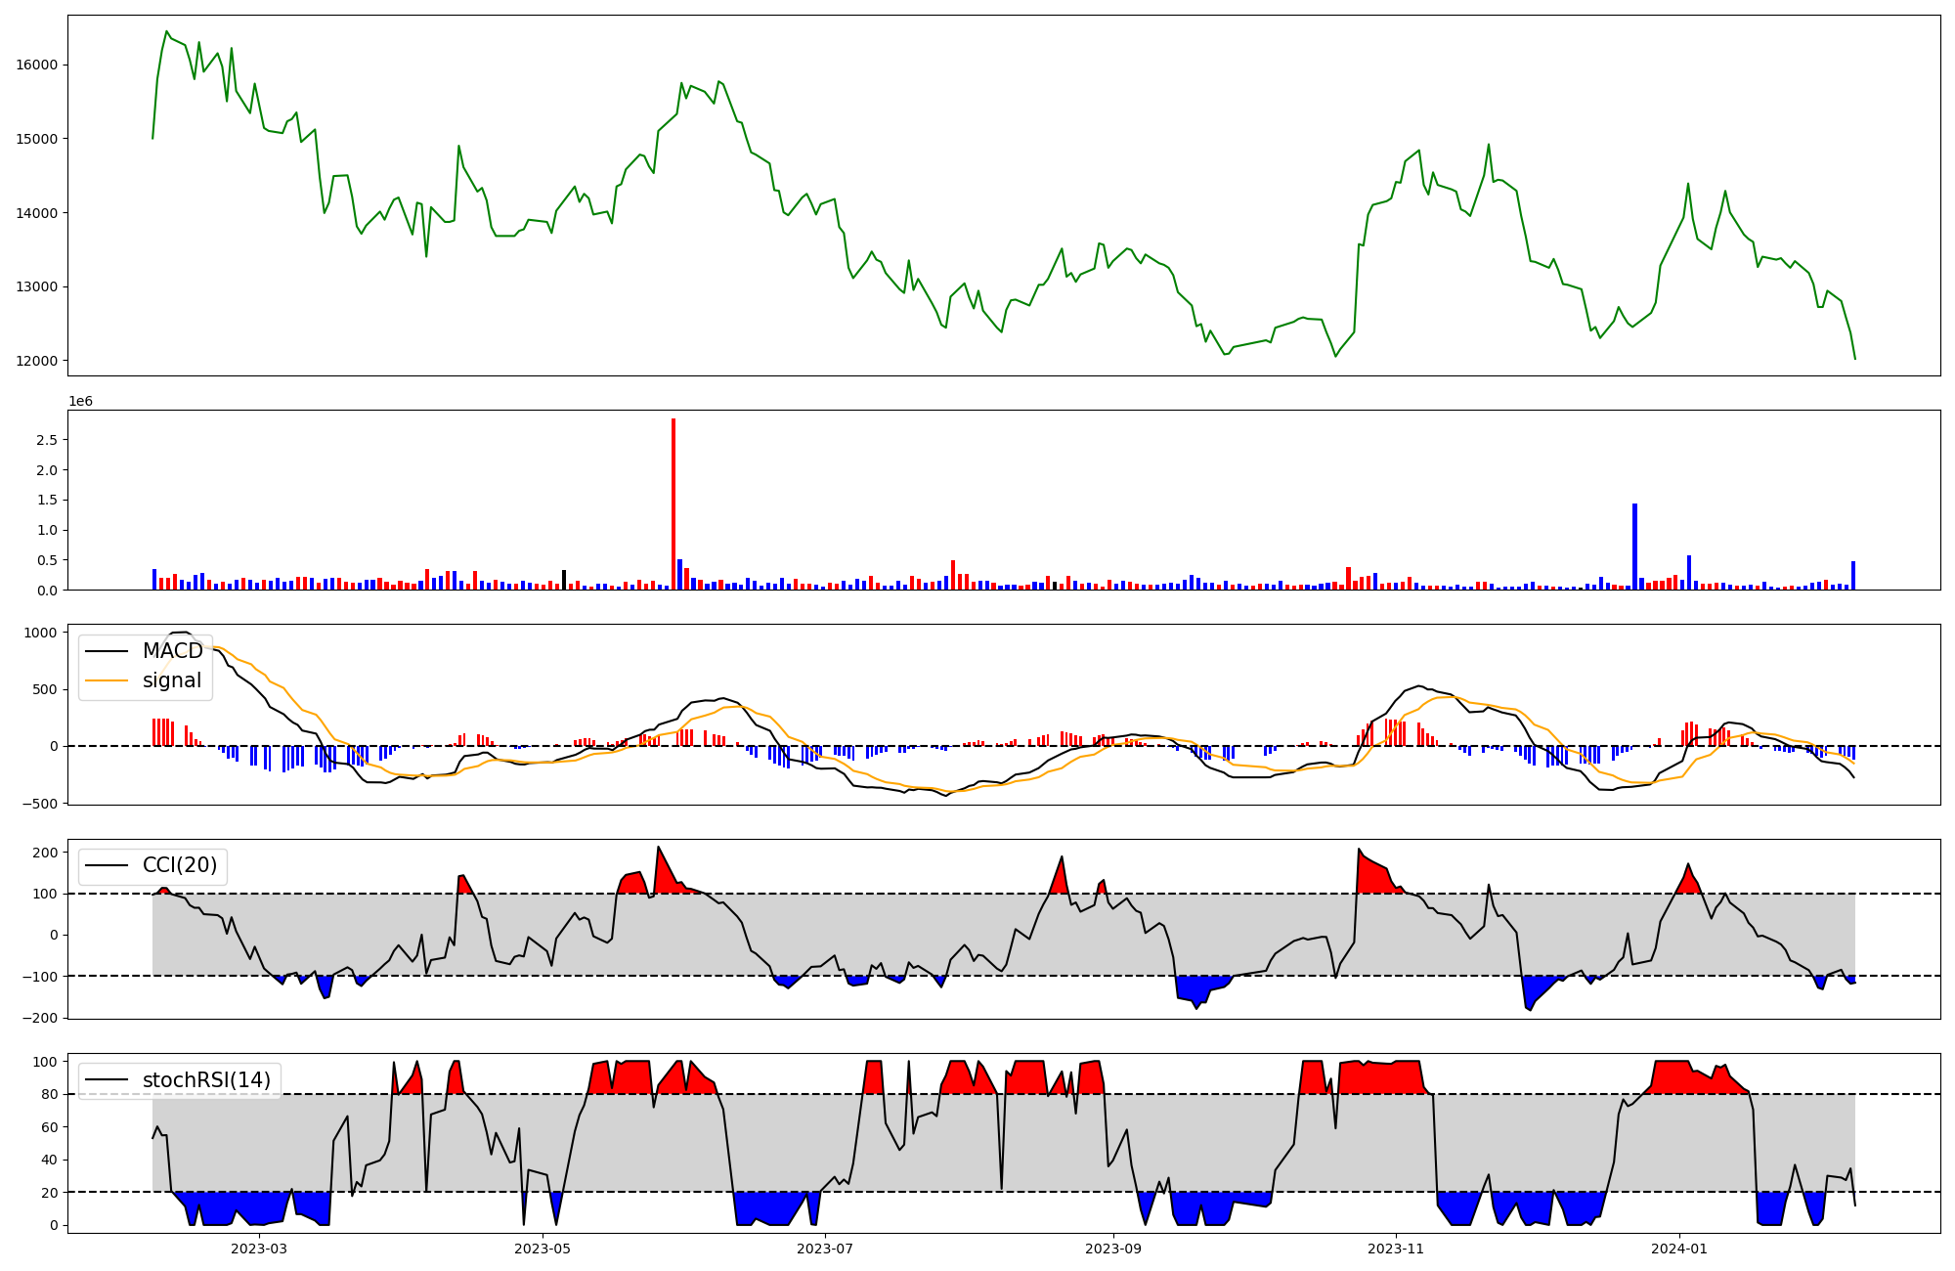Viewport: 1955px width, 1271px height.
Task: Click the 2.5 volume axis tick label
Action: coord(47,440)
